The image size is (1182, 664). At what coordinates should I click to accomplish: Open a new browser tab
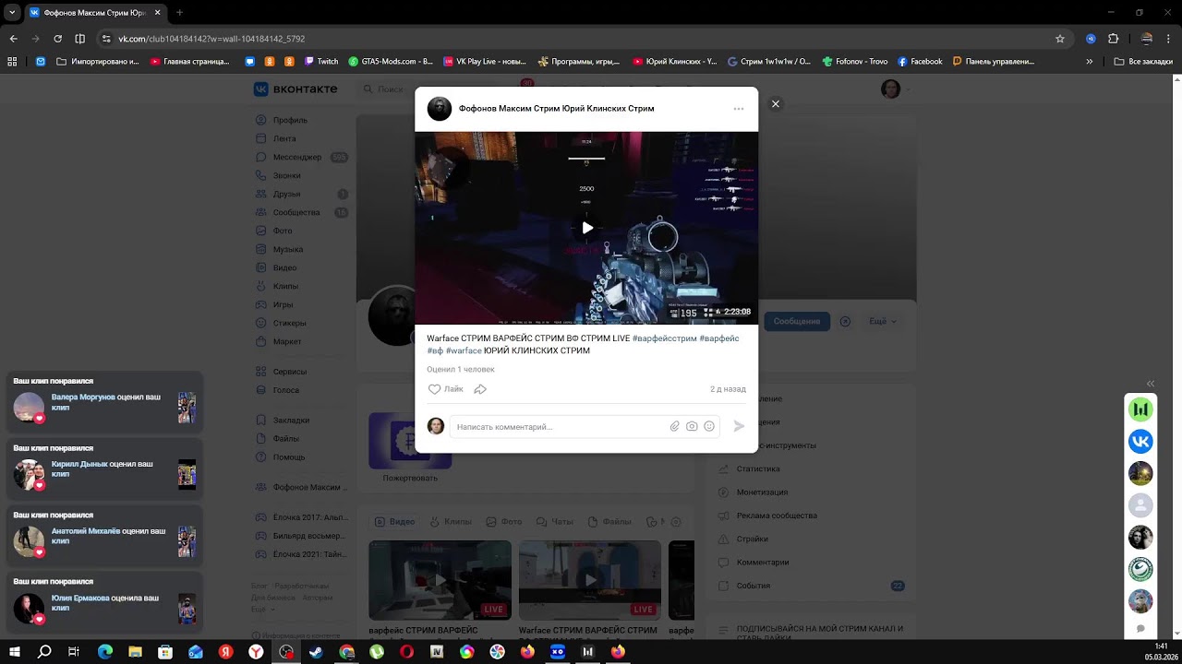click(x=179, y=13)
